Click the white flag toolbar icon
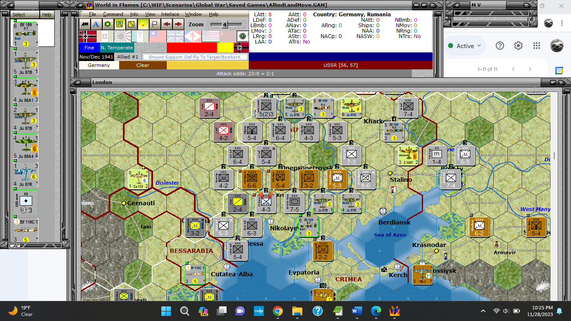Screen dimensions: 571x321 (x=155, y=24)
